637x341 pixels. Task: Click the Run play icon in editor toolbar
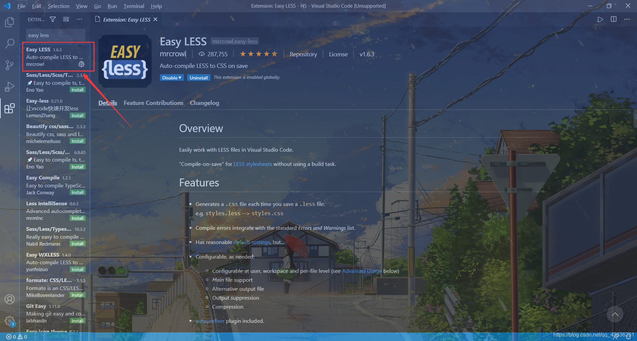coord(600,20)
